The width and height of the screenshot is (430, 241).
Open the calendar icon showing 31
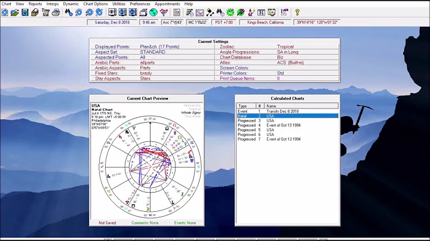(x=262, y=13)
